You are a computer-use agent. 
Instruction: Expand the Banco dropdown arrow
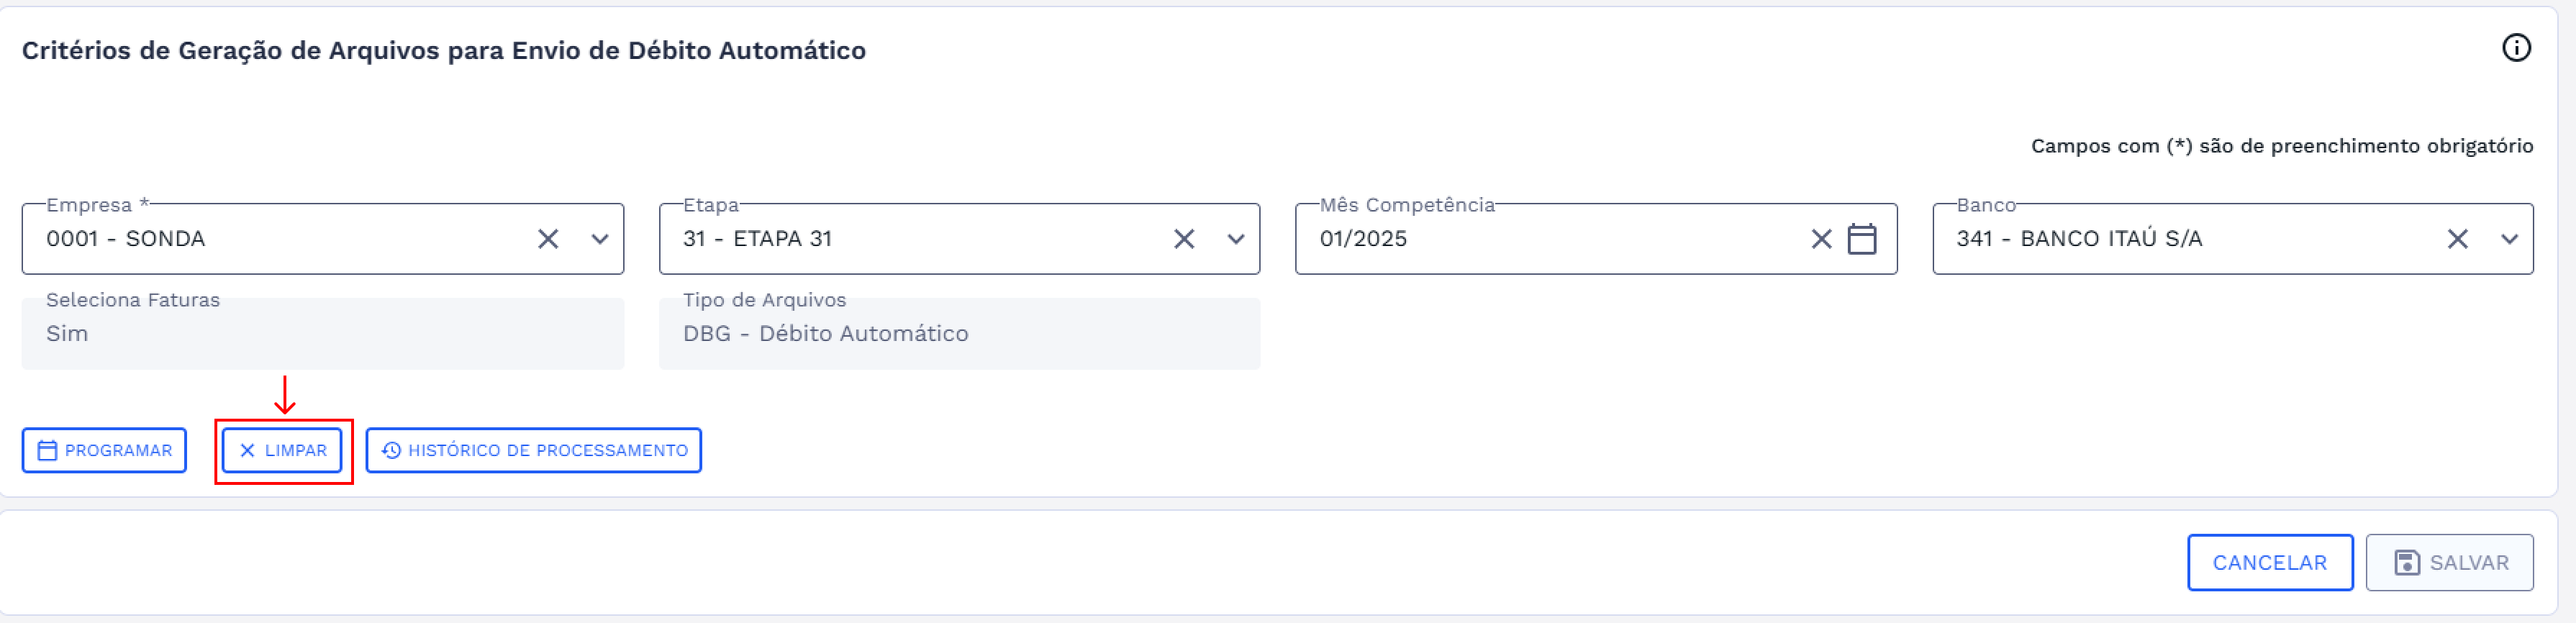[2509, 239]
